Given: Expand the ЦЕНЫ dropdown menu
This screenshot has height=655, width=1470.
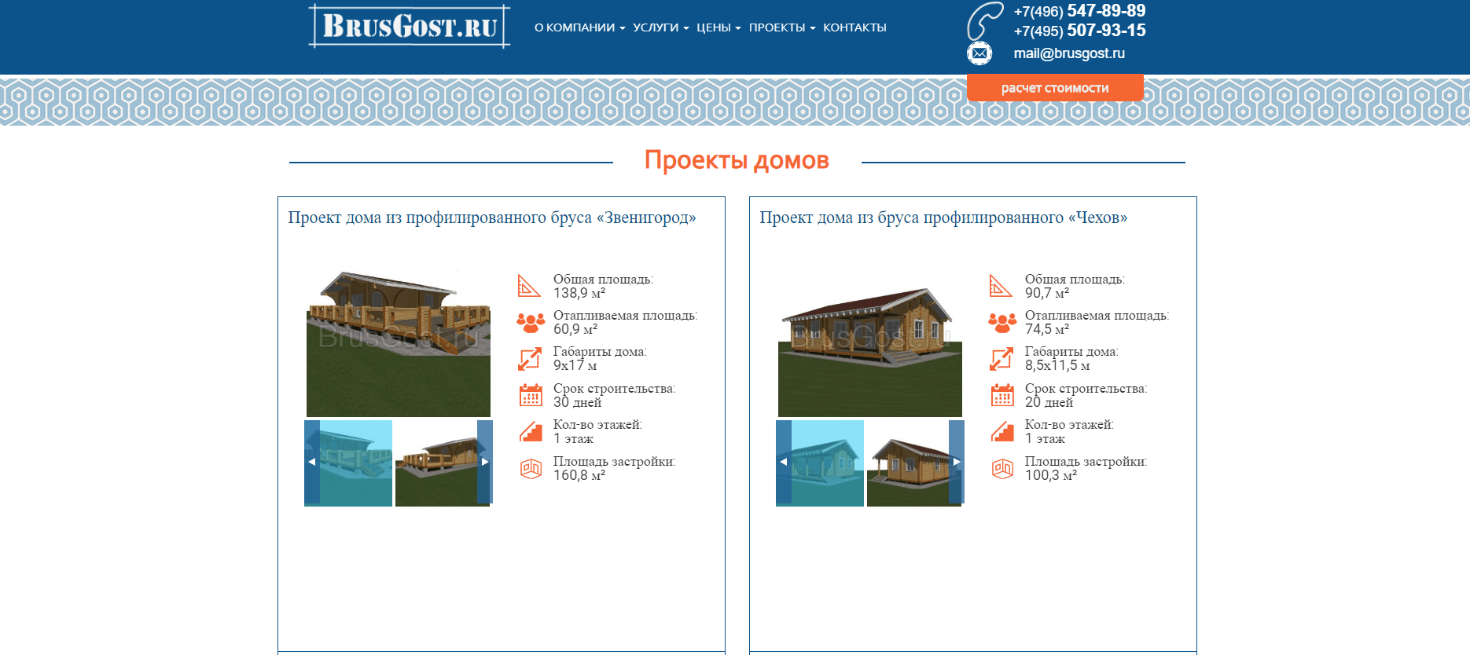Looking at the screenshot, I should [718, 27].
